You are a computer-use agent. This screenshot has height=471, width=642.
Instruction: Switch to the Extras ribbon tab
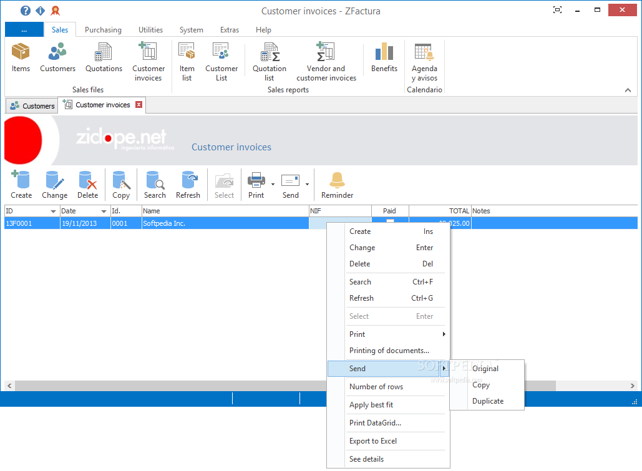pyautogui.click(x=230, y=30)
